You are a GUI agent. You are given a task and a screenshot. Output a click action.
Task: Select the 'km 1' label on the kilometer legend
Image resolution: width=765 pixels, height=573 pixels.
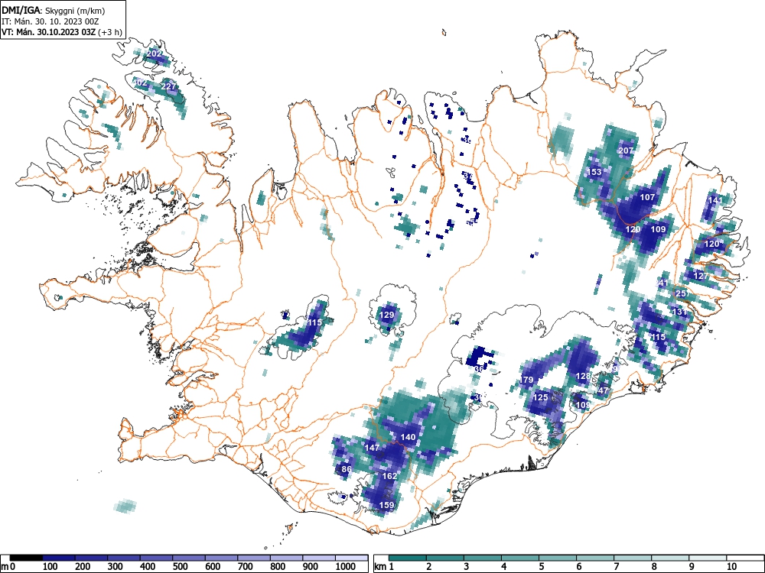click(385, 567)
